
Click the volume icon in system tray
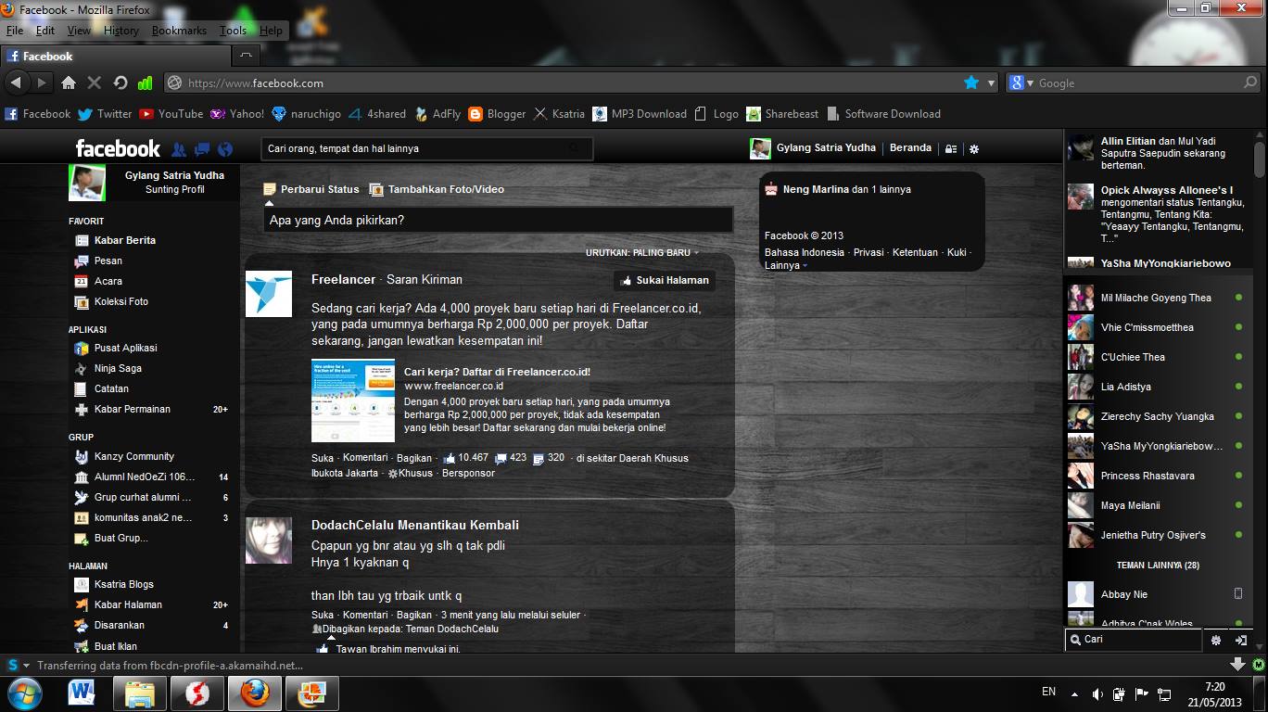(x=1097, y=693)
